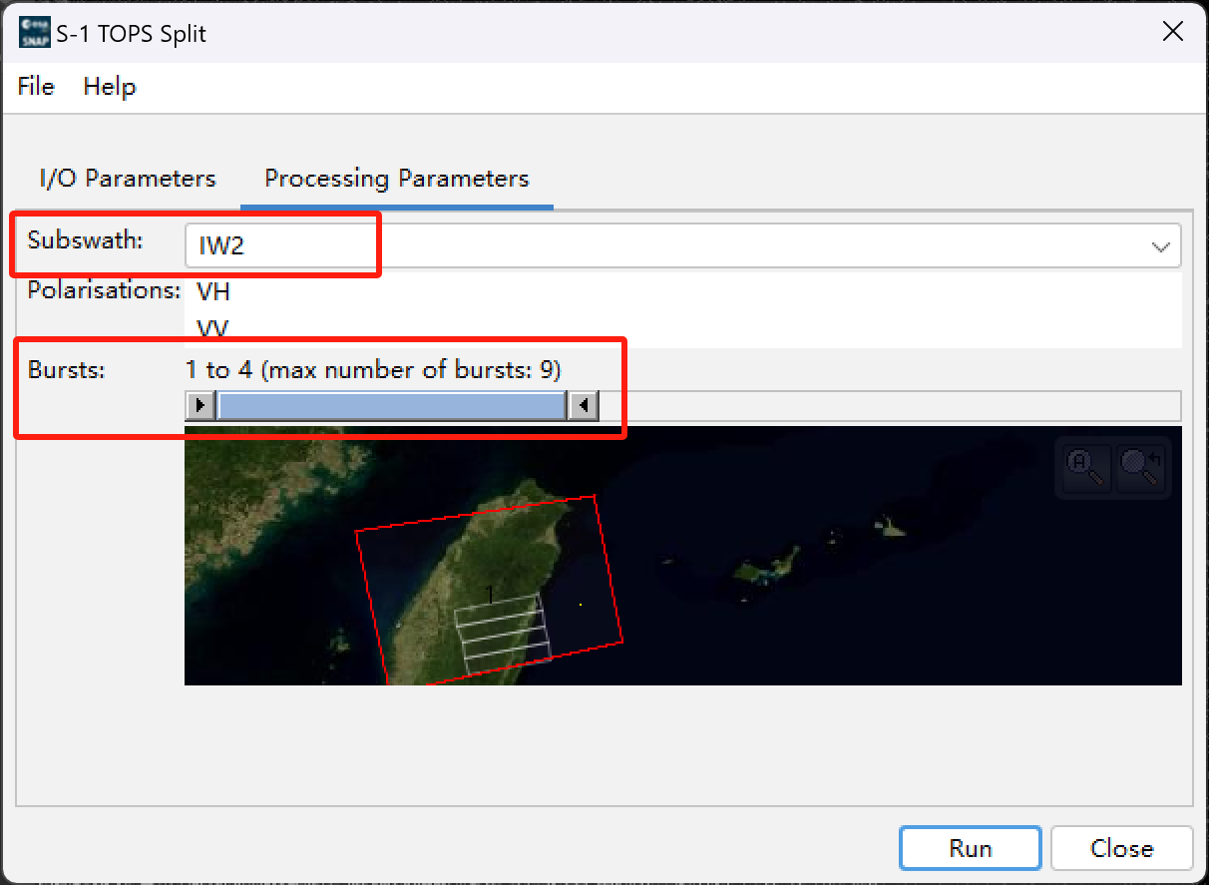
Task: Click the Polarisations label
Action: point(104,290)
